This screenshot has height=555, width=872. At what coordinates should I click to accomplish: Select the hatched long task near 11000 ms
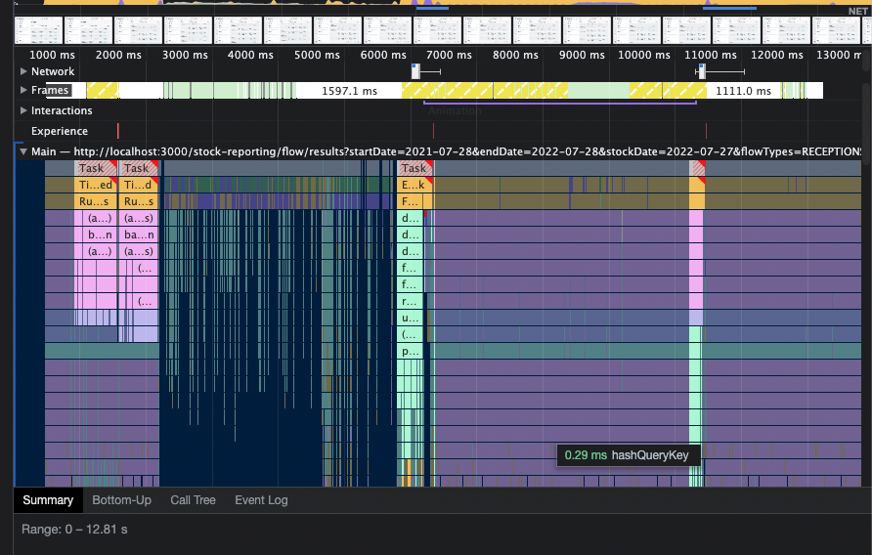(x=697, y=168)
